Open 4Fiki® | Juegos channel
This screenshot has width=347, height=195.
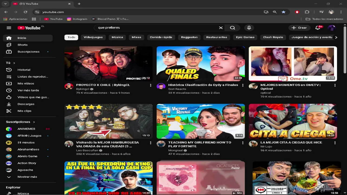28,136
